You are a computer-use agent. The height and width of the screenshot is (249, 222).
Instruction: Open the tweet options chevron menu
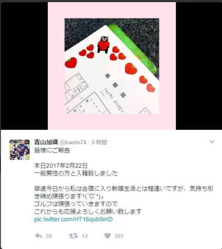pyautogui.click(x=212, y=142)
